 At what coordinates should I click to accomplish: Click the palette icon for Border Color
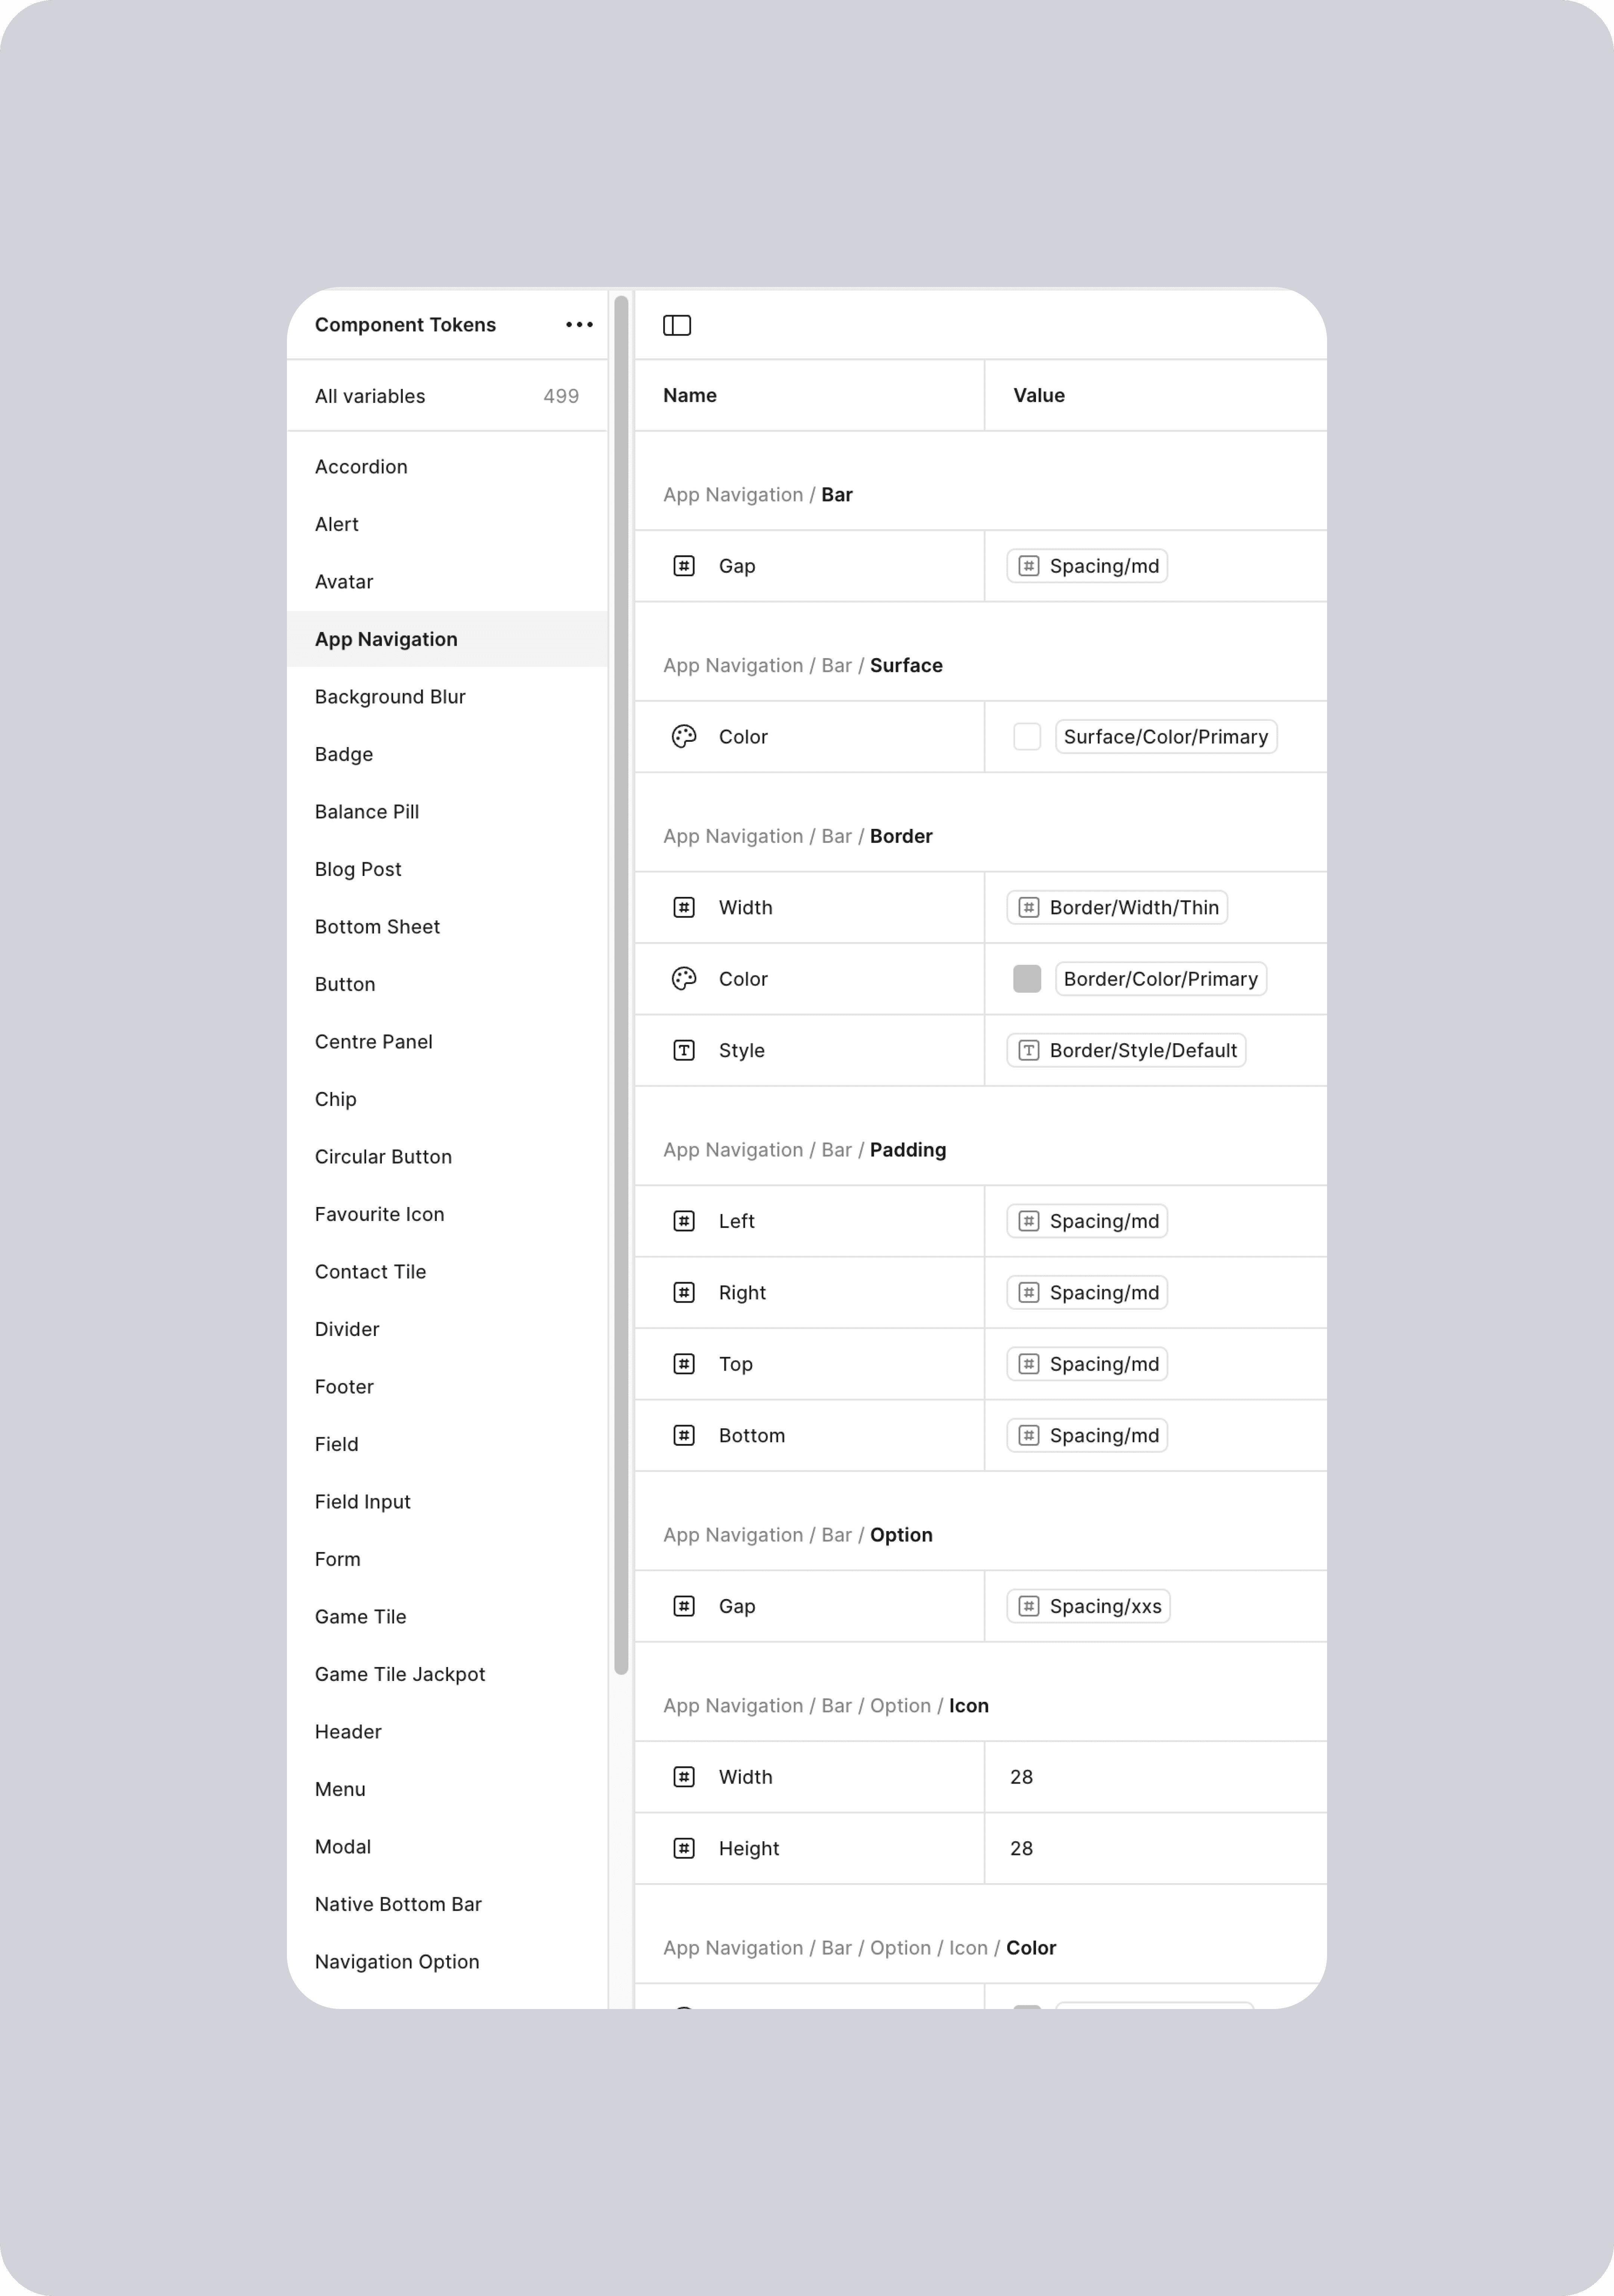pyautogui.click(x=684, y=979)
